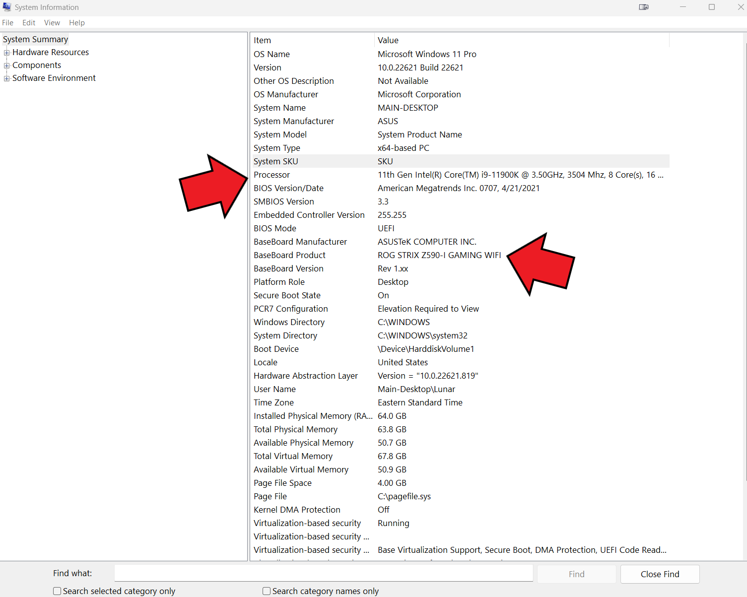Enable Search category names only checkbox

point(267,591)
